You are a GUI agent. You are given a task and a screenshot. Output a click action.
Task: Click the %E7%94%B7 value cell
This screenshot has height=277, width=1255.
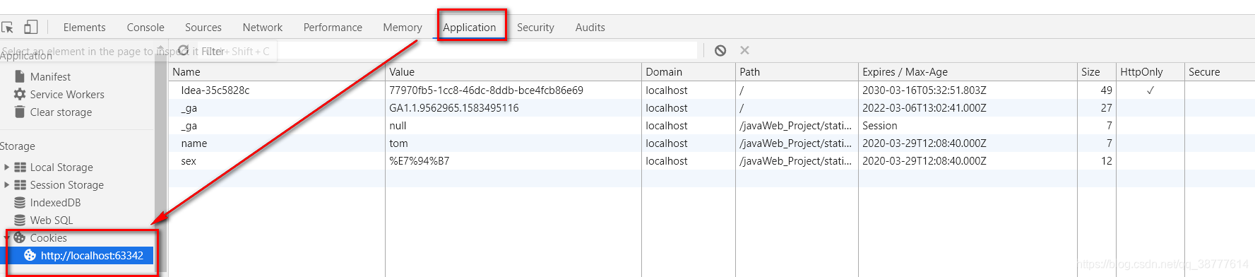(513, 161)
